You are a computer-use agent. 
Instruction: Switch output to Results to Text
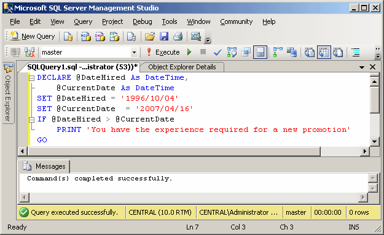tap(309, 52)
